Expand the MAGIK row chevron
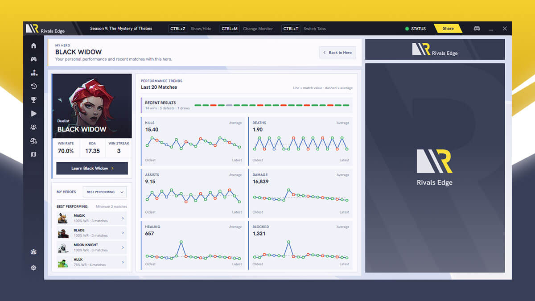This screenshot has width=535, height=301. point(123,218)
